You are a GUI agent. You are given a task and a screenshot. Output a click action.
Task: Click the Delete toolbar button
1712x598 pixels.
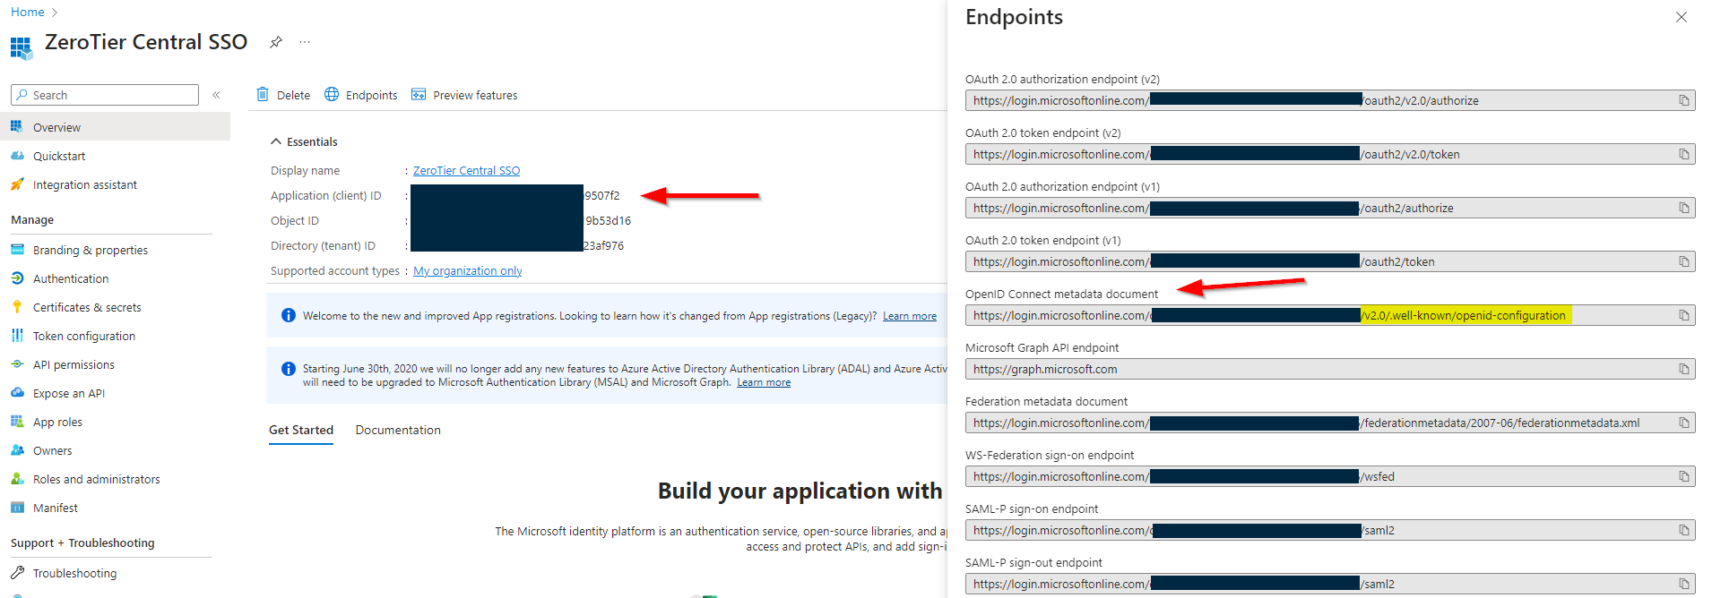tap(283, 95)
